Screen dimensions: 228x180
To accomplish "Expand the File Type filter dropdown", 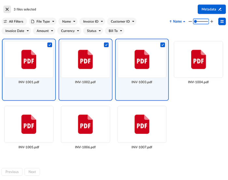I will [43, 21].
